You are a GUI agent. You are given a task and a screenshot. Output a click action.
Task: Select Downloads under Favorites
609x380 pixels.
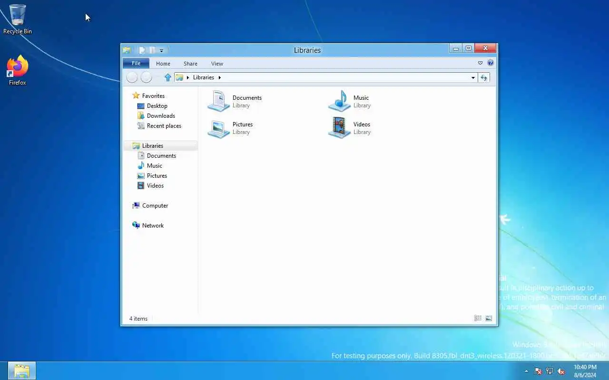click(161, 115)
